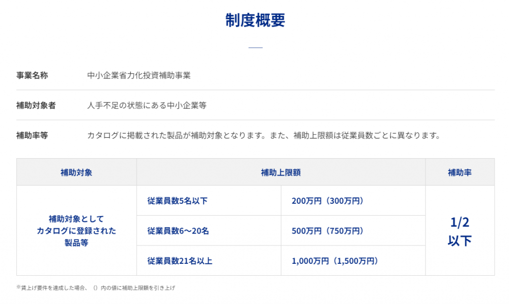Click the 補助率 column header
The width and height of the screenshot is (509, 304).
pos(460,172)
